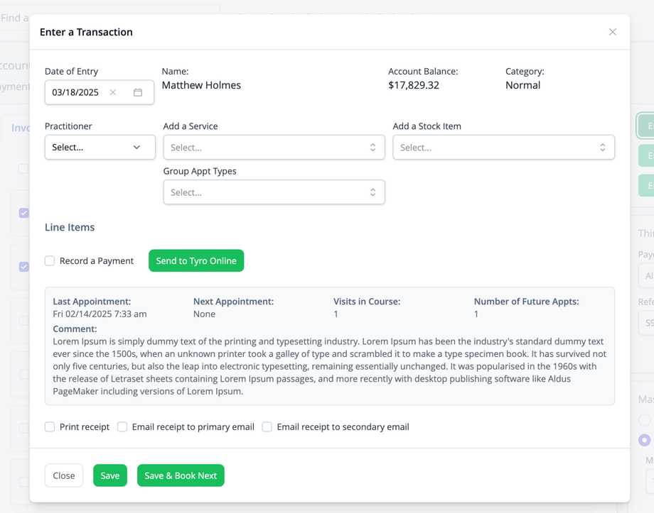Enable the Record a Payment checkbox
This screenshot has width=654, height=513.
[50, 261]
